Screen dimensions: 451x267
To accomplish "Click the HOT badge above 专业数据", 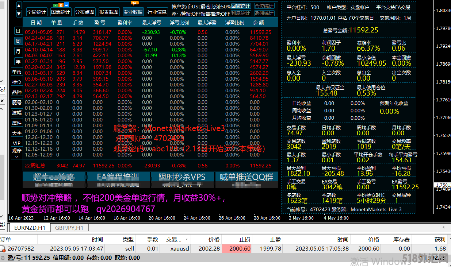I will 134,3.
